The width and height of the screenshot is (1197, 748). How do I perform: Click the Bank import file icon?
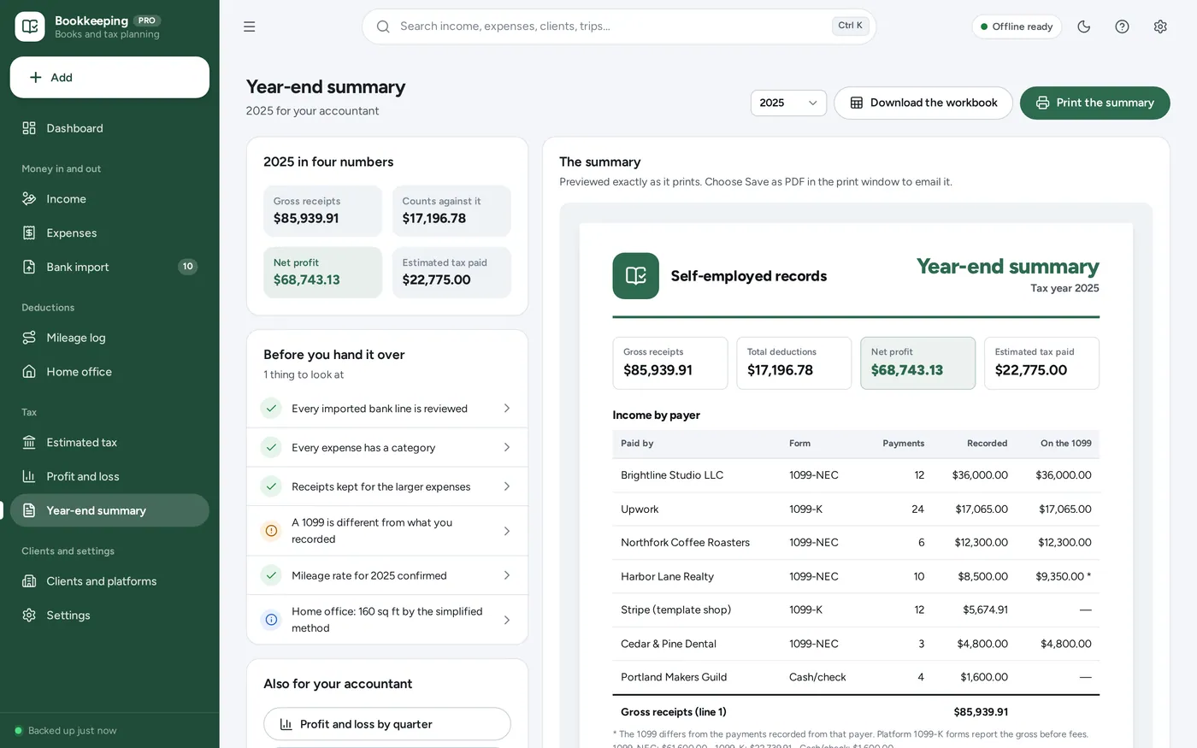[29, 267]
